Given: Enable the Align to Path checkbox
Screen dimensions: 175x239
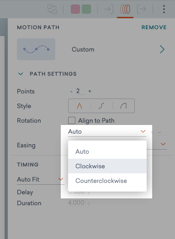Looking at the screenshot, I should click(x=72, y=120).
